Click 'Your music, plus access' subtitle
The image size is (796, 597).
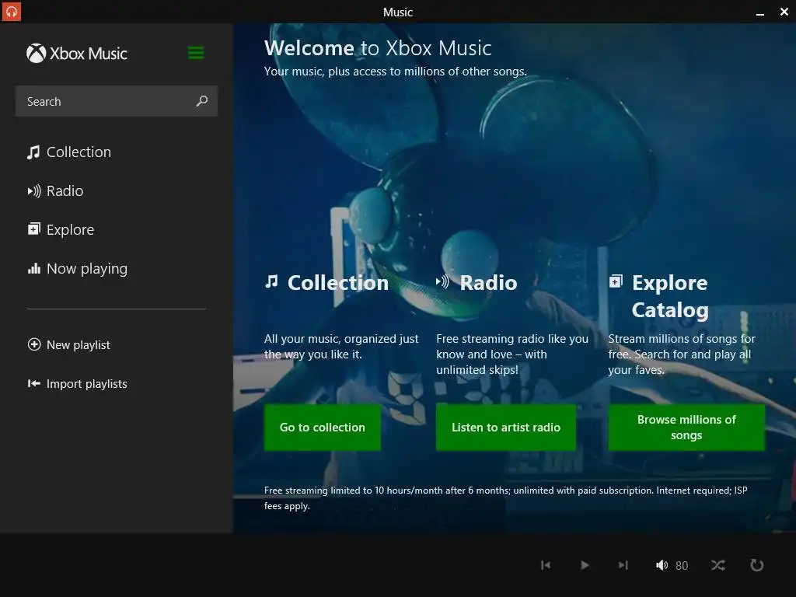(396, 72)
